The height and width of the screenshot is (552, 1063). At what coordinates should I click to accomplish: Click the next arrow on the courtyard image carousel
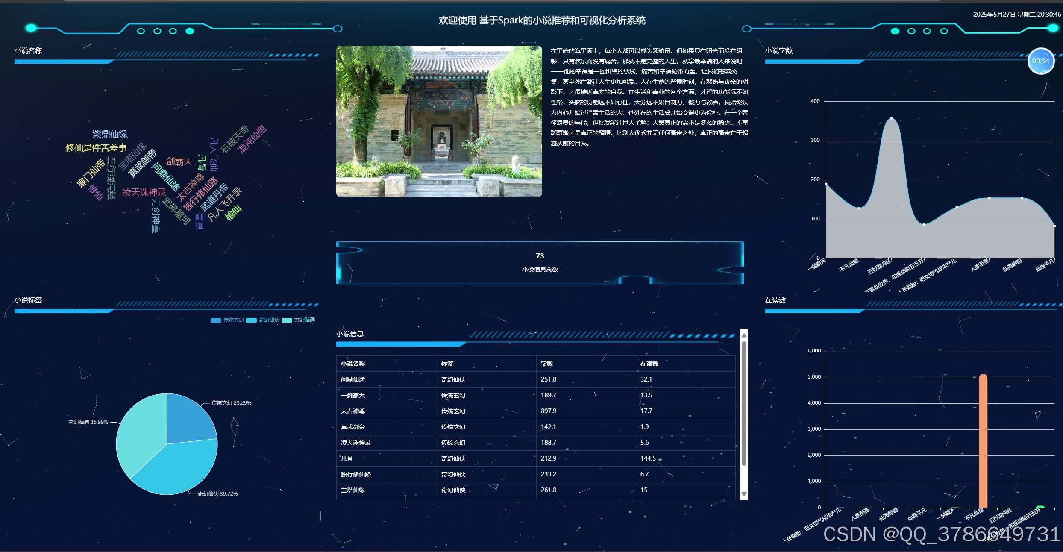point(528,121)
